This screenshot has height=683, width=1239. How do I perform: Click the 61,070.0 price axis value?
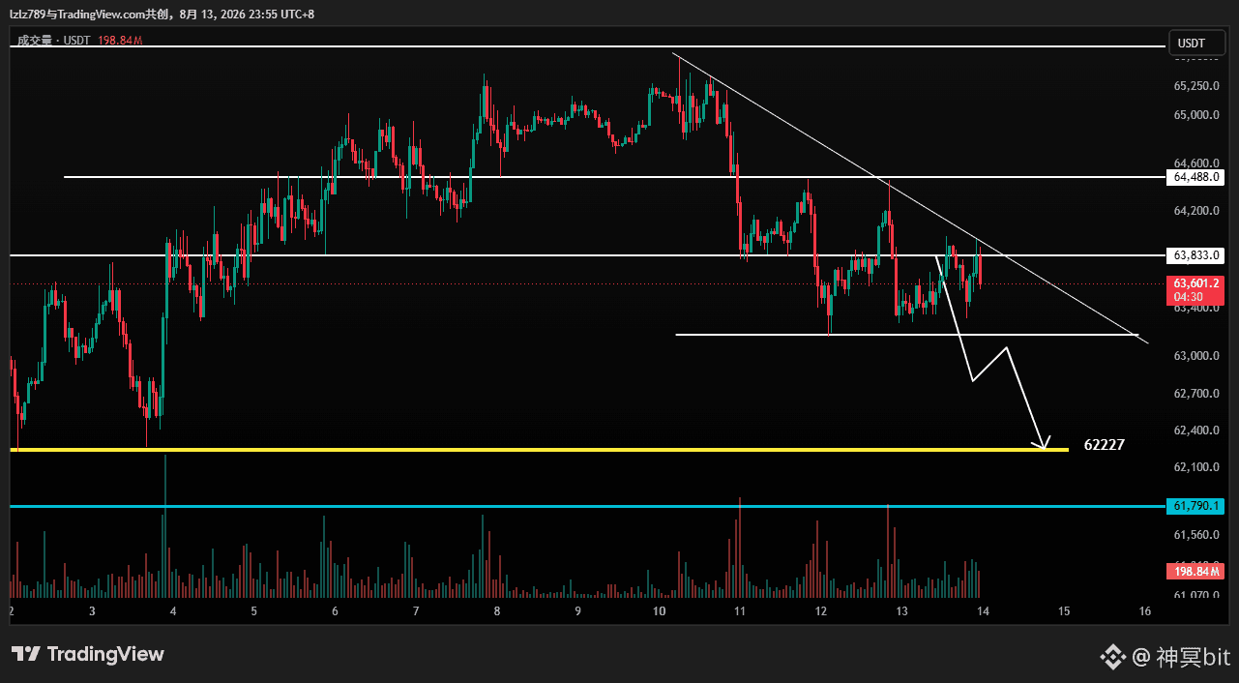coord(1196,595)
